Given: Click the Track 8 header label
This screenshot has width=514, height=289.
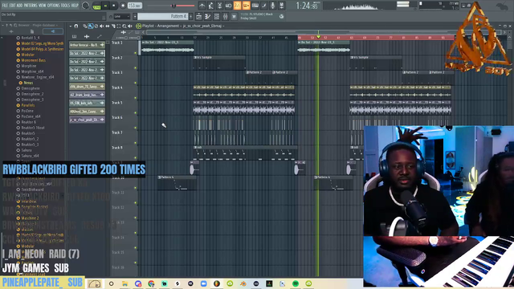Looking at the screenshot, I should coord(117,148).
